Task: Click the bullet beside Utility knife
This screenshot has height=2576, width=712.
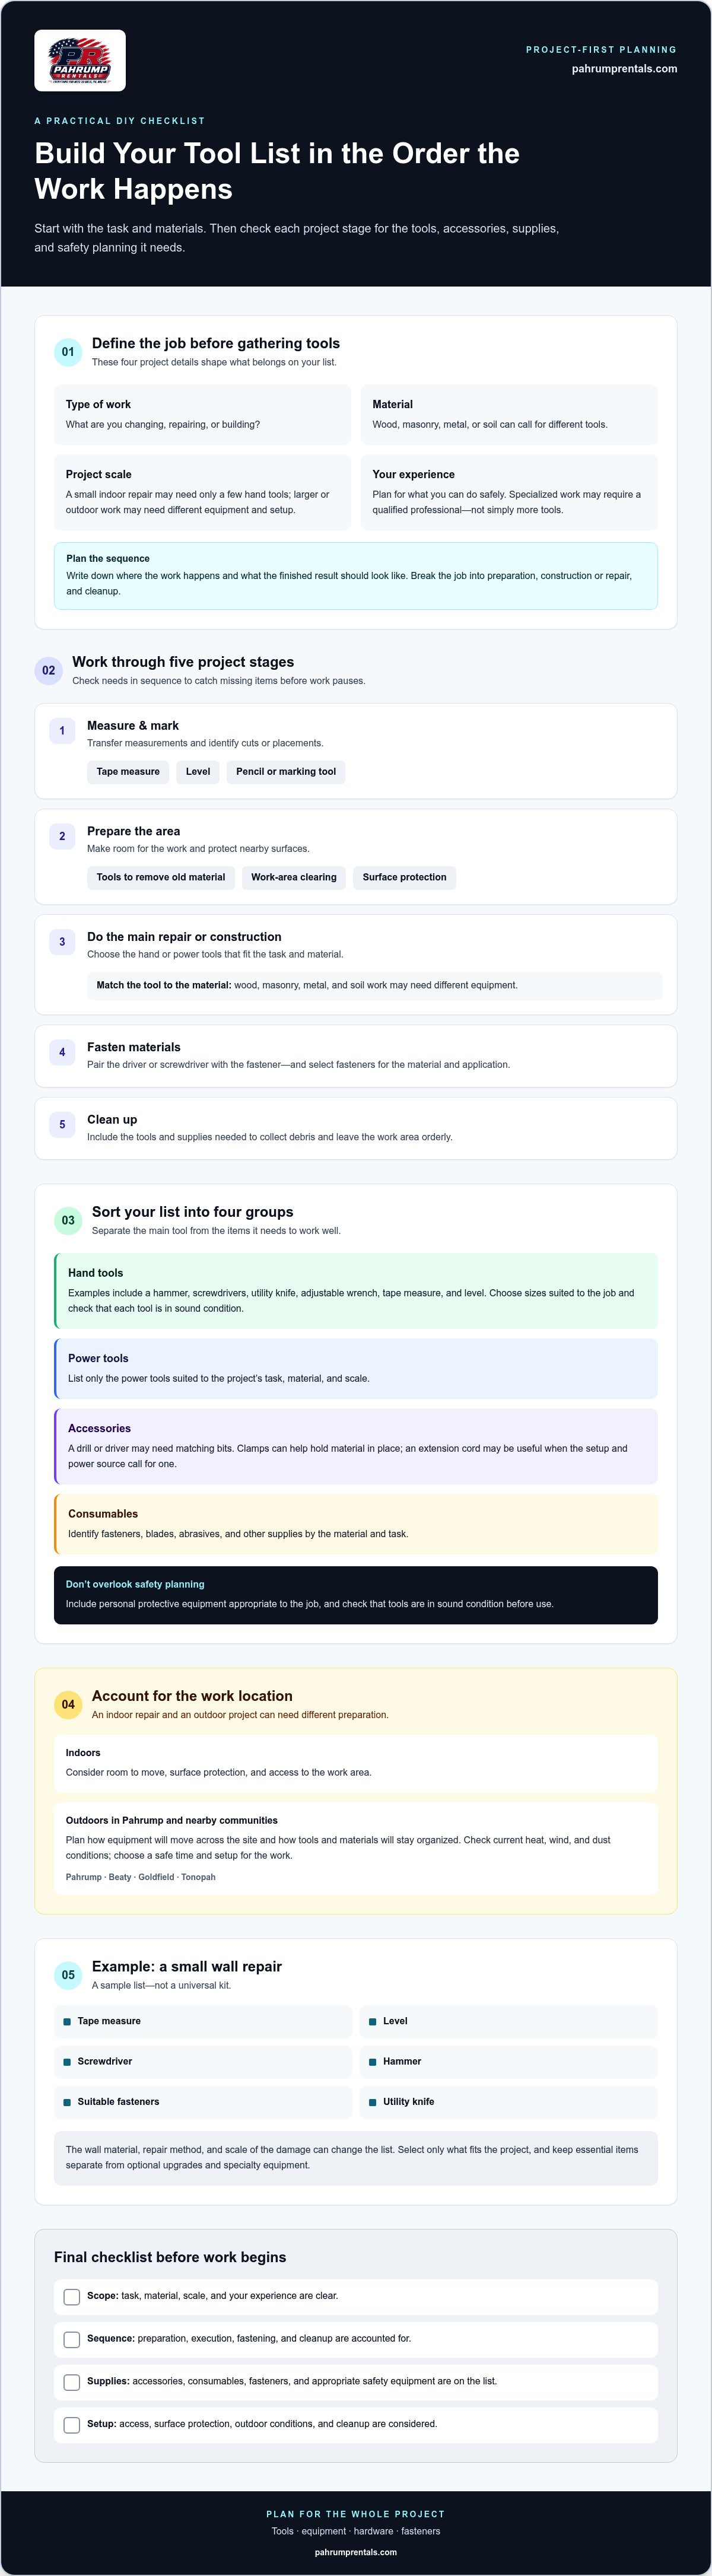Action: click(x=373, y=2102)
